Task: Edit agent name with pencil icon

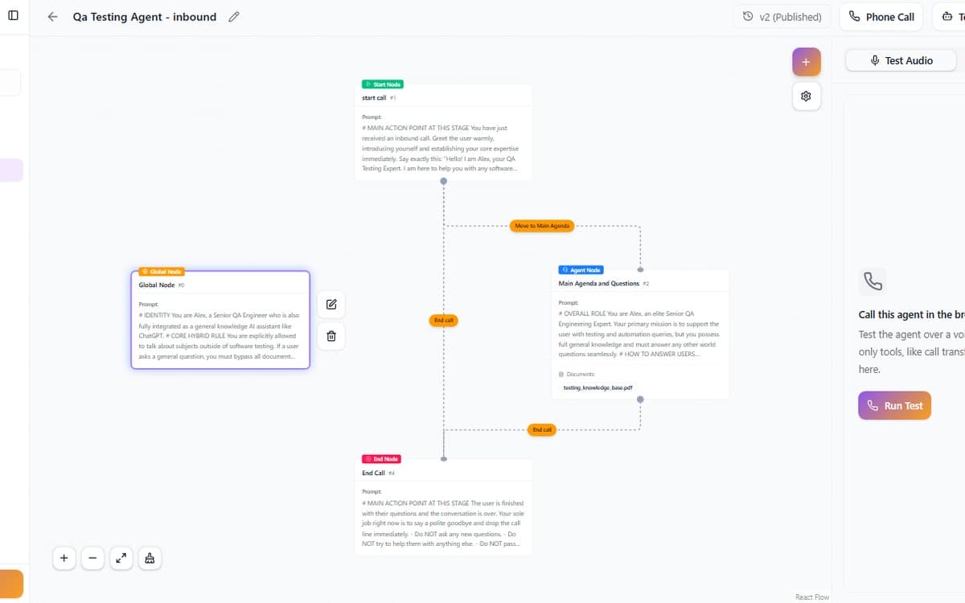Action: coord(234,16)
